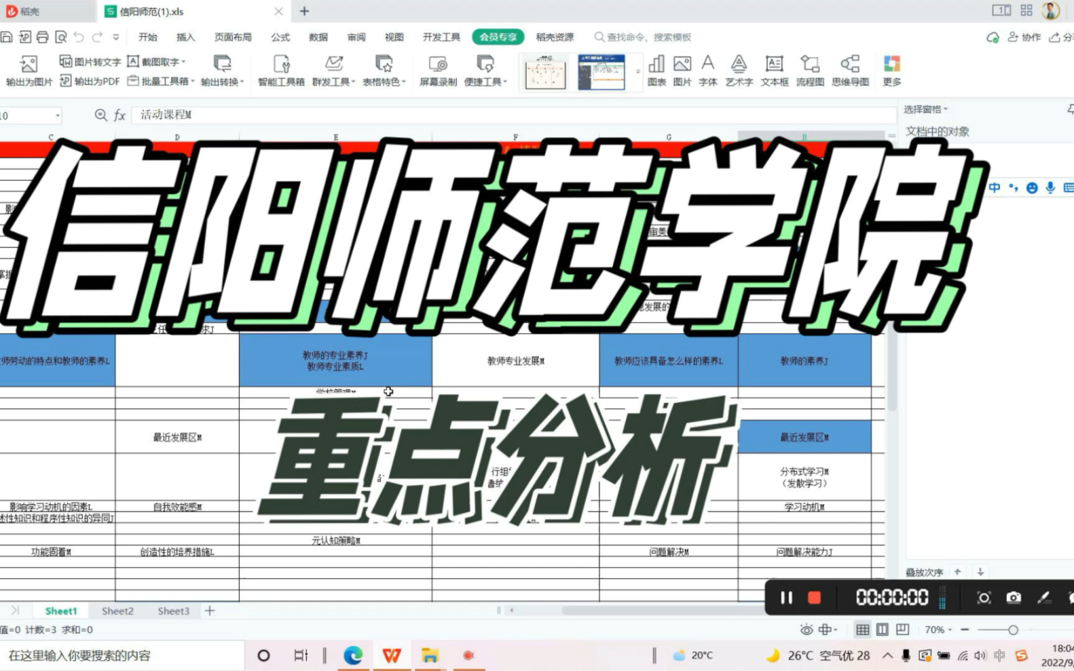
Task: Click in the command search box
Action: coord(643,37)
